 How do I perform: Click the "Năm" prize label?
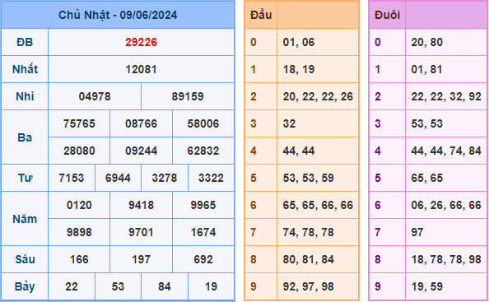tap(25, 219)
